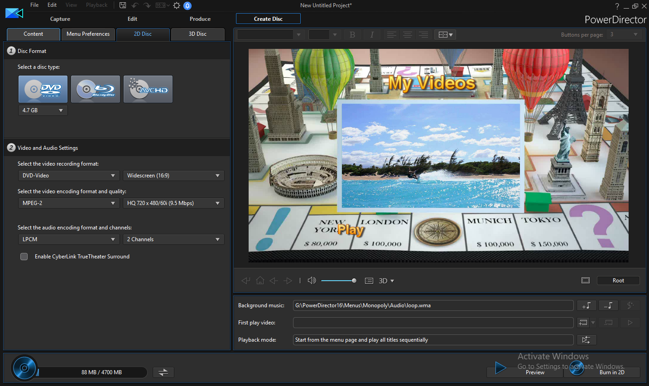The width and height of the screenshot is (649, 386).
Task: Toggle TV safe zone icon
Action: [x=586, y=281]
